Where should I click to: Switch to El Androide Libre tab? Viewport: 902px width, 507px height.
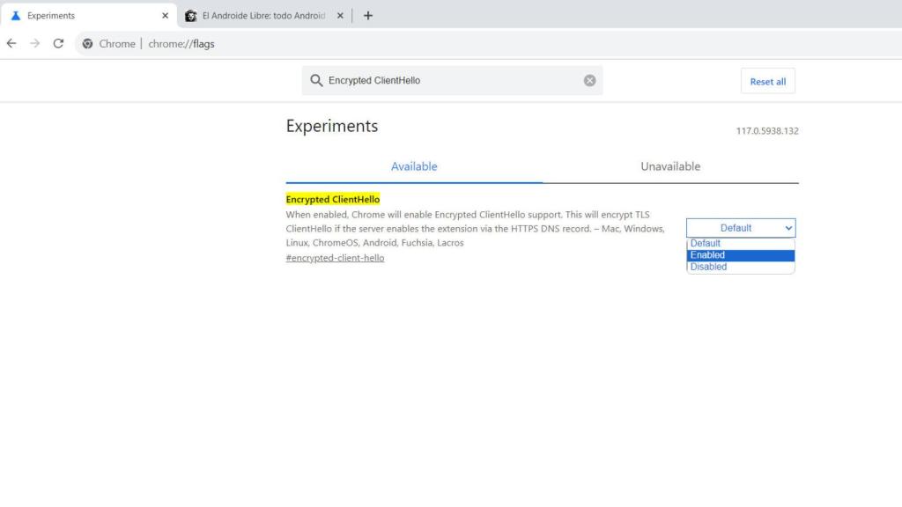pyautogui.click(x=264, y=16)
